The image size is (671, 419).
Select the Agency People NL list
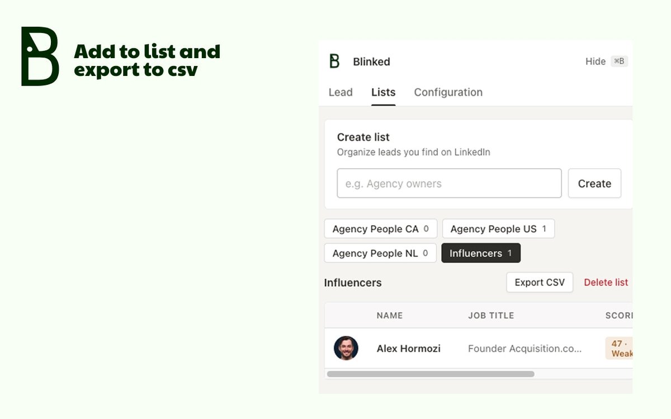pos(380,253)
